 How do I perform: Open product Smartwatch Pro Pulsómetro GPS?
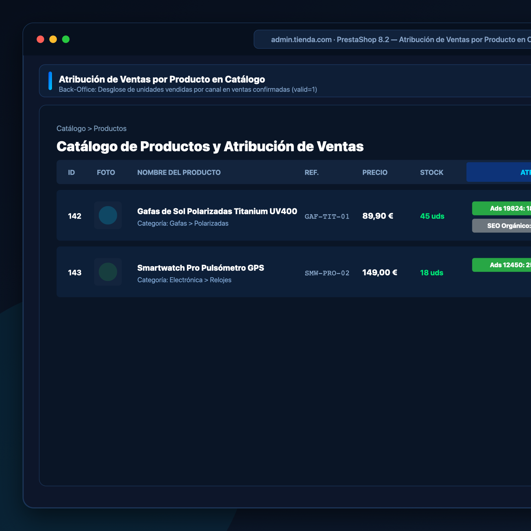pyautogui.click(x=201, y=268)
